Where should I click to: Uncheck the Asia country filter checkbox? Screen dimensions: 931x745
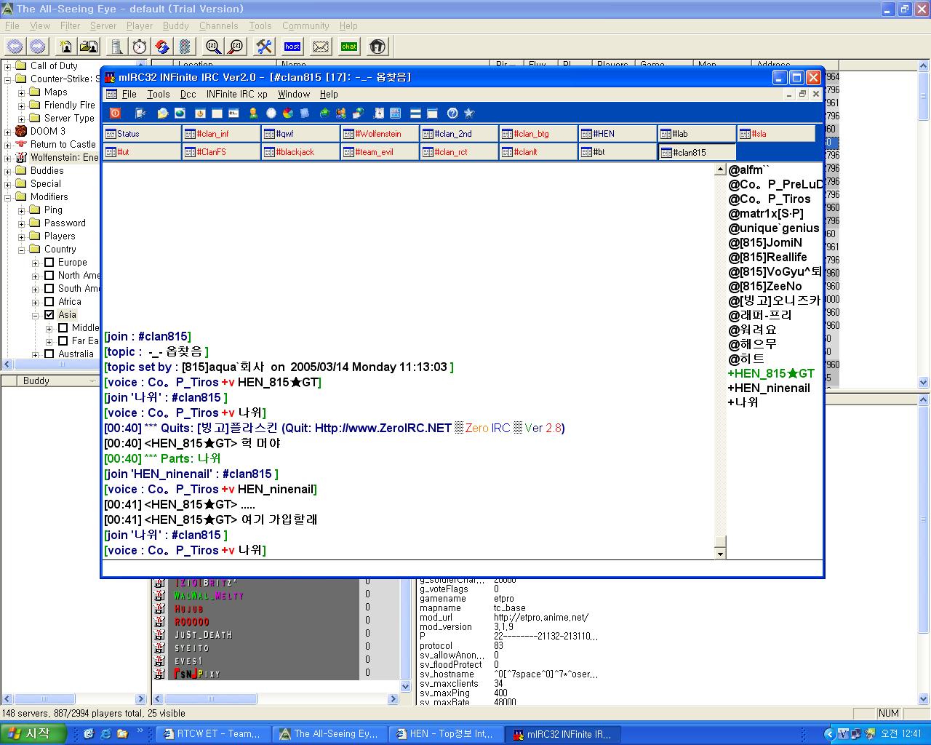point(49,315)
